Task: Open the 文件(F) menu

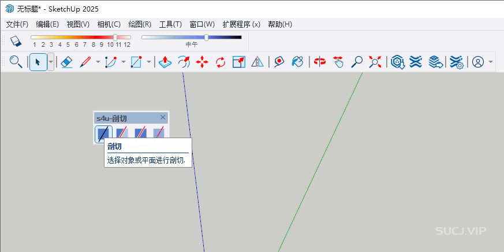Action: coord(17,24)
